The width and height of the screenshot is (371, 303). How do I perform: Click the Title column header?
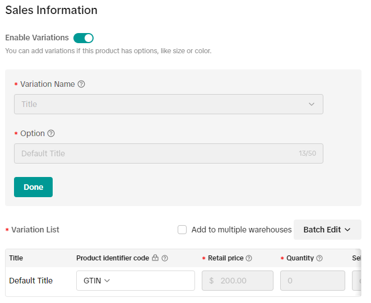(16, 258)
